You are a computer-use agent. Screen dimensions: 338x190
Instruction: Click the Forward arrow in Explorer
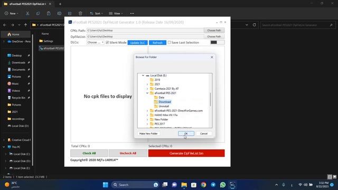click(12, 25)
